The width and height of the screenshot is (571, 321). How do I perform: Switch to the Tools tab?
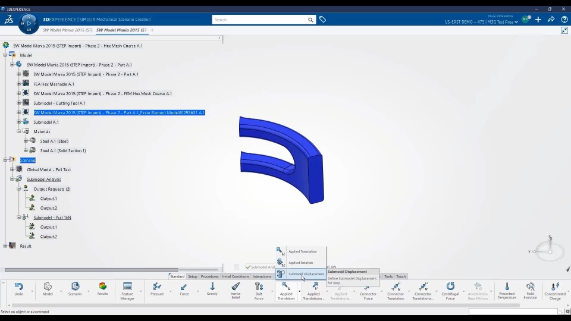(x=388, y=276)
